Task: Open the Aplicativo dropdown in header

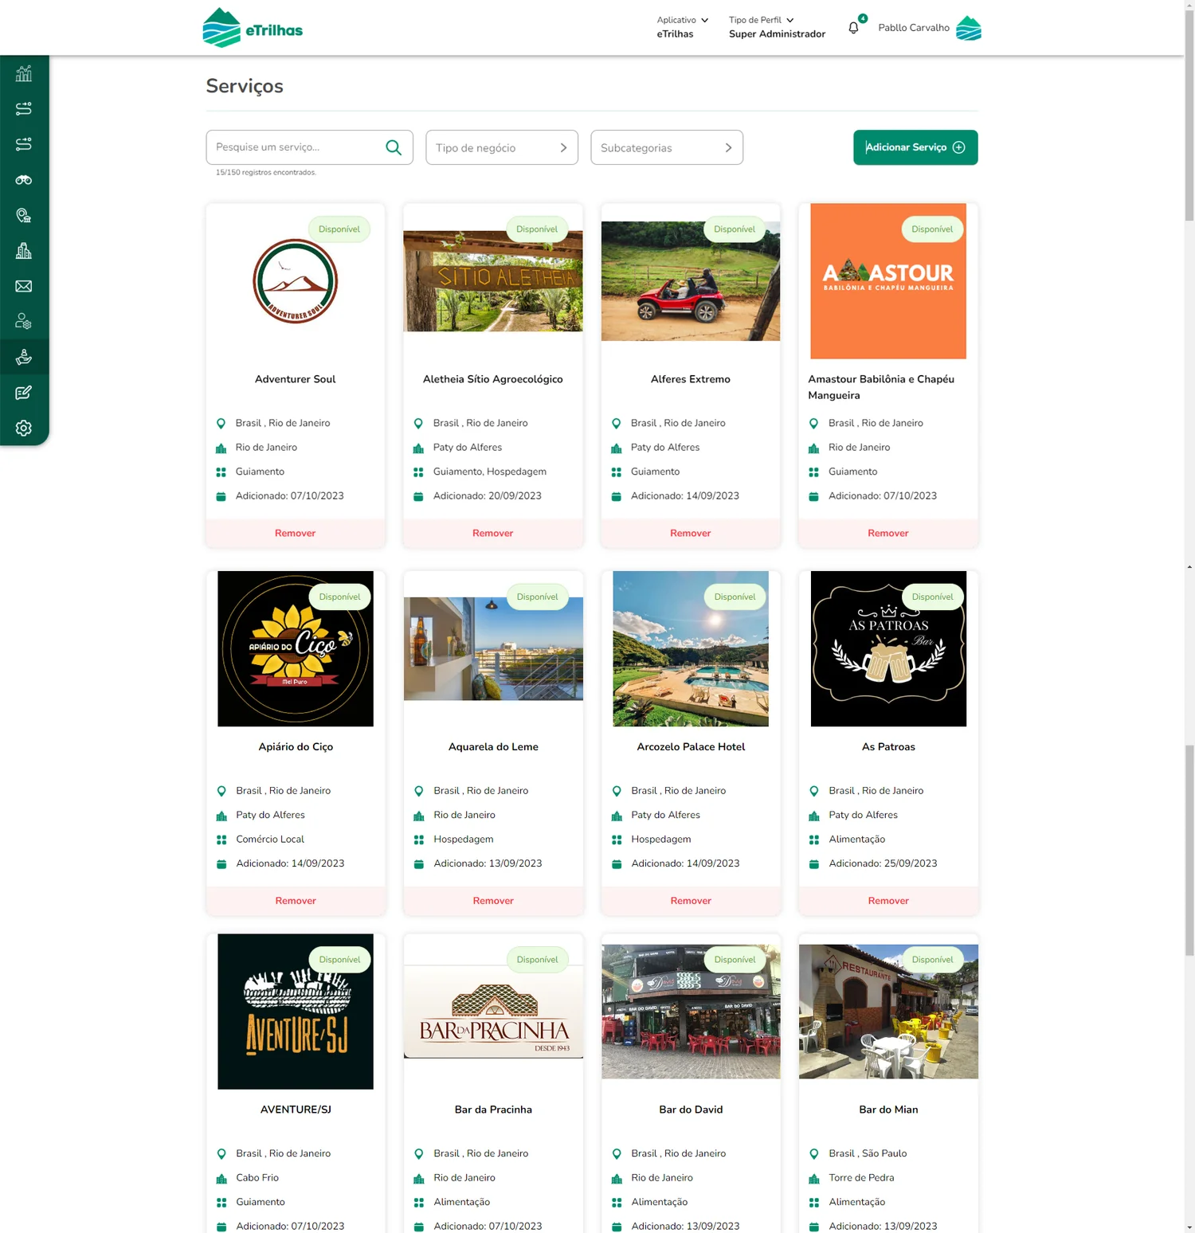Action: pos(683,27)
